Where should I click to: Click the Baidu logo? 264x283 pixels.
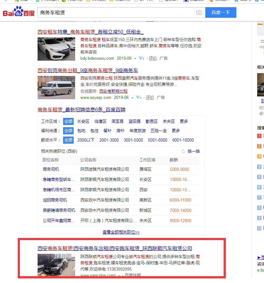pyautogui.click(x=19, y=12)
